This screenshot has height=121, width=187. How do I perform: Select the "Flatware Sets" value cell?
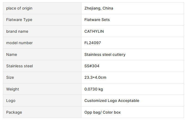[97, 20]
